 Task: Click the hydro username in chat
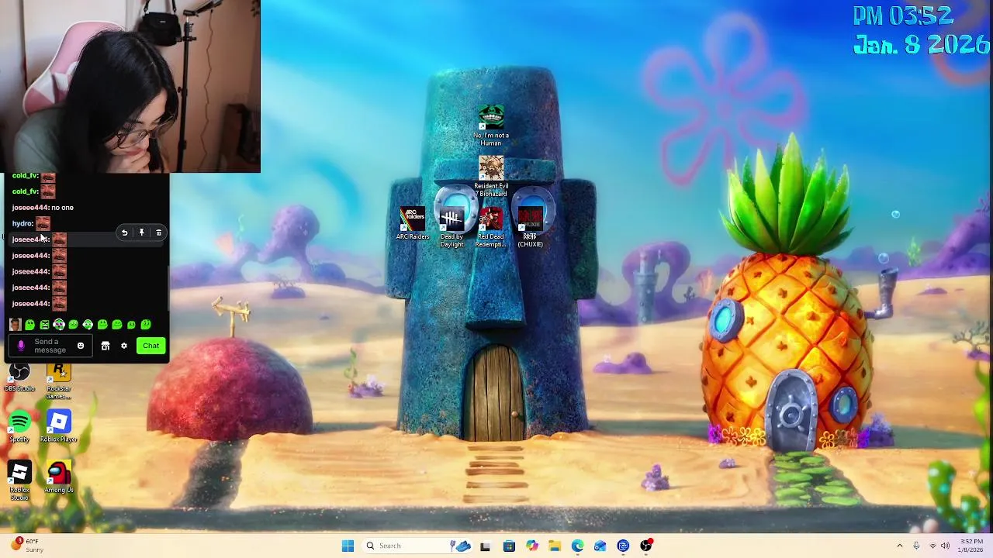pyautogui.click(x=22, y=223)
